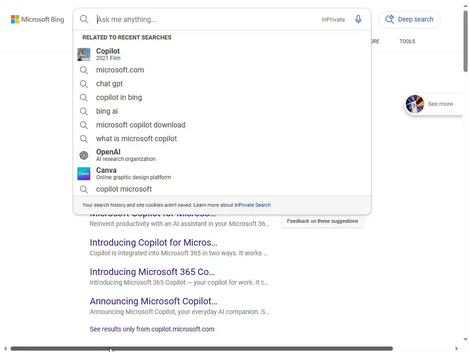The width and height of the screenshot is (469, 352).
Task: Click the vertical scrollbar thumb
Action: click(x=465, y=41)
